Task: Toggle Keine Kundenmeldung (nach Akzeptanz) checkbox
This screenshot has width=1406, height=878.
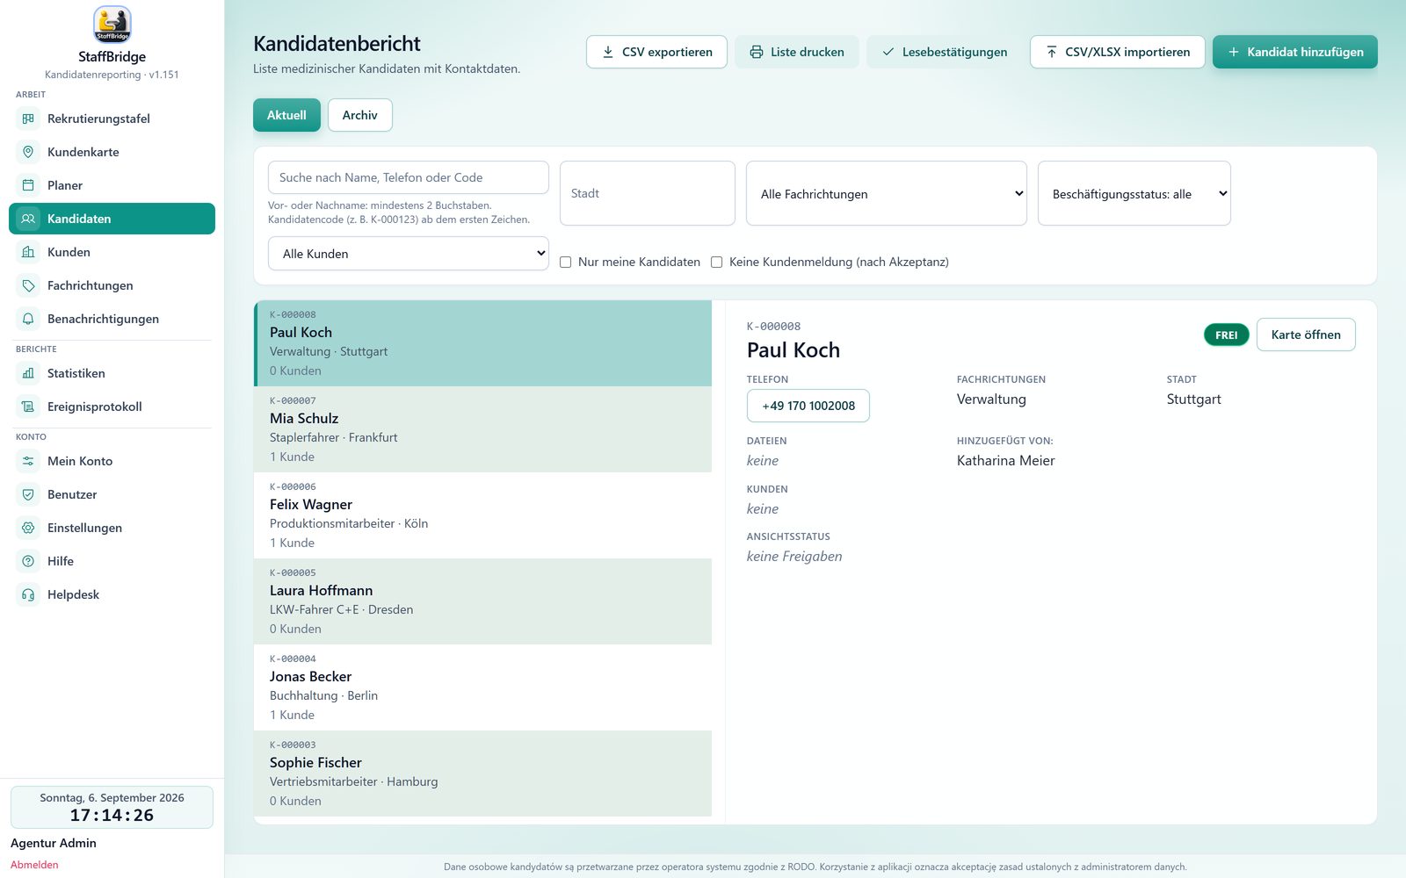Action: [x=717, y=262]
